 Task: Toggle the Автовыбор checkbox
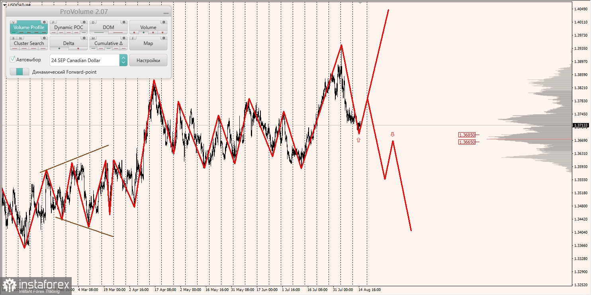coord(13,59)
